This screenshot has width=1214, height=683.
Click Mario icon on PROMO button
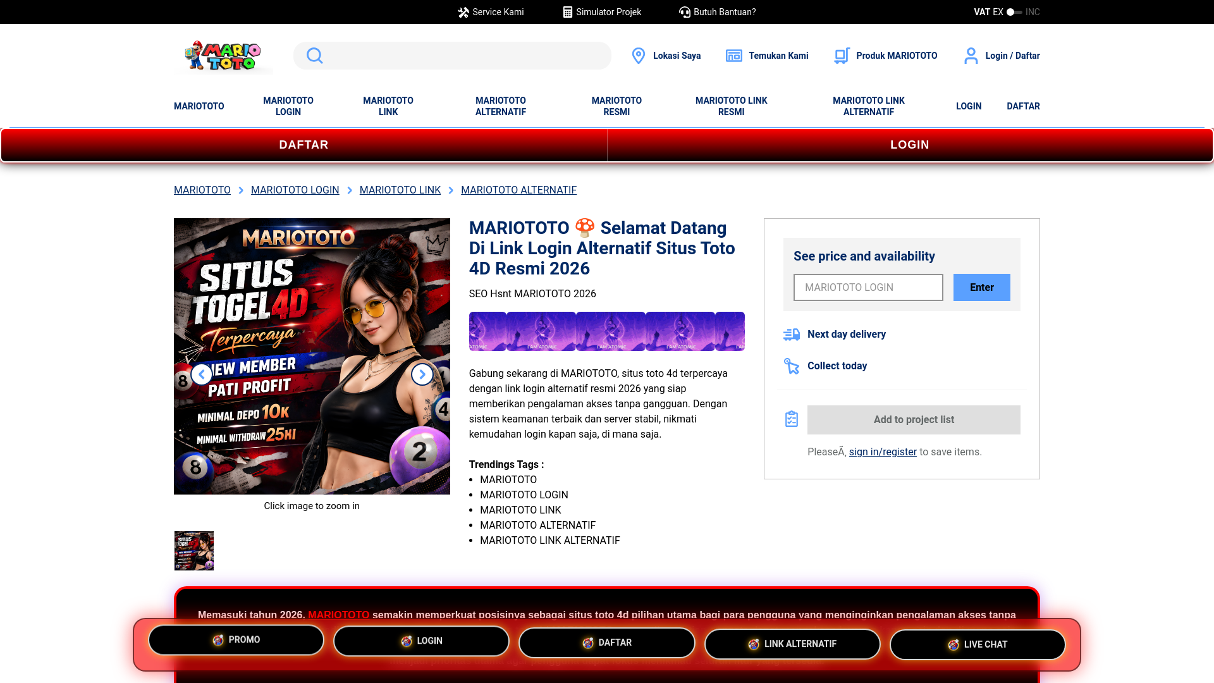coord(218,640)
